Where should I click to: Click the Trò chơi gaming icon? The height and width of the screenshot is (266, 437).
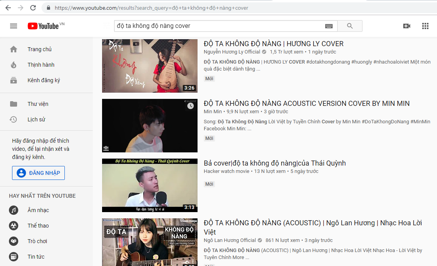pyautogui.click(x=13, y=241)
